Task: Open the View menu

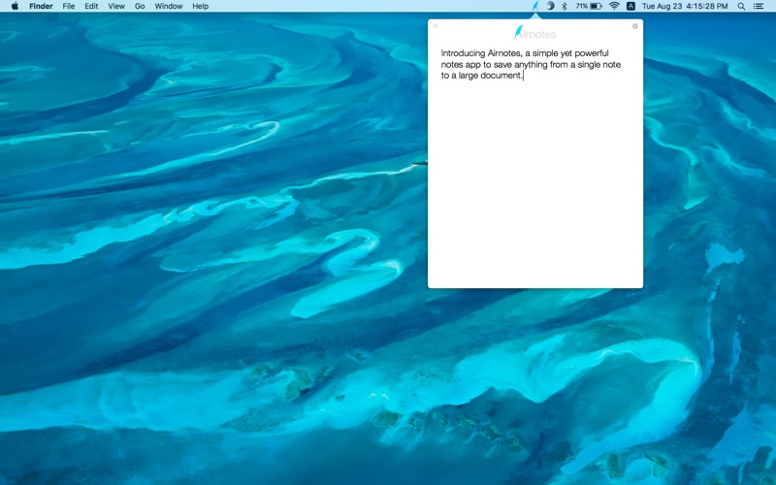Action: click(x=116, y=6)
